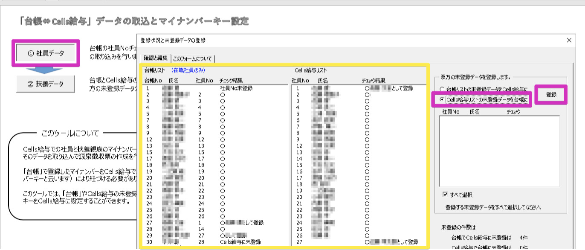Select 台帳リスト row with 台帳No 21
This screenshot has height=250, width=585.
[x=216, y=184]
